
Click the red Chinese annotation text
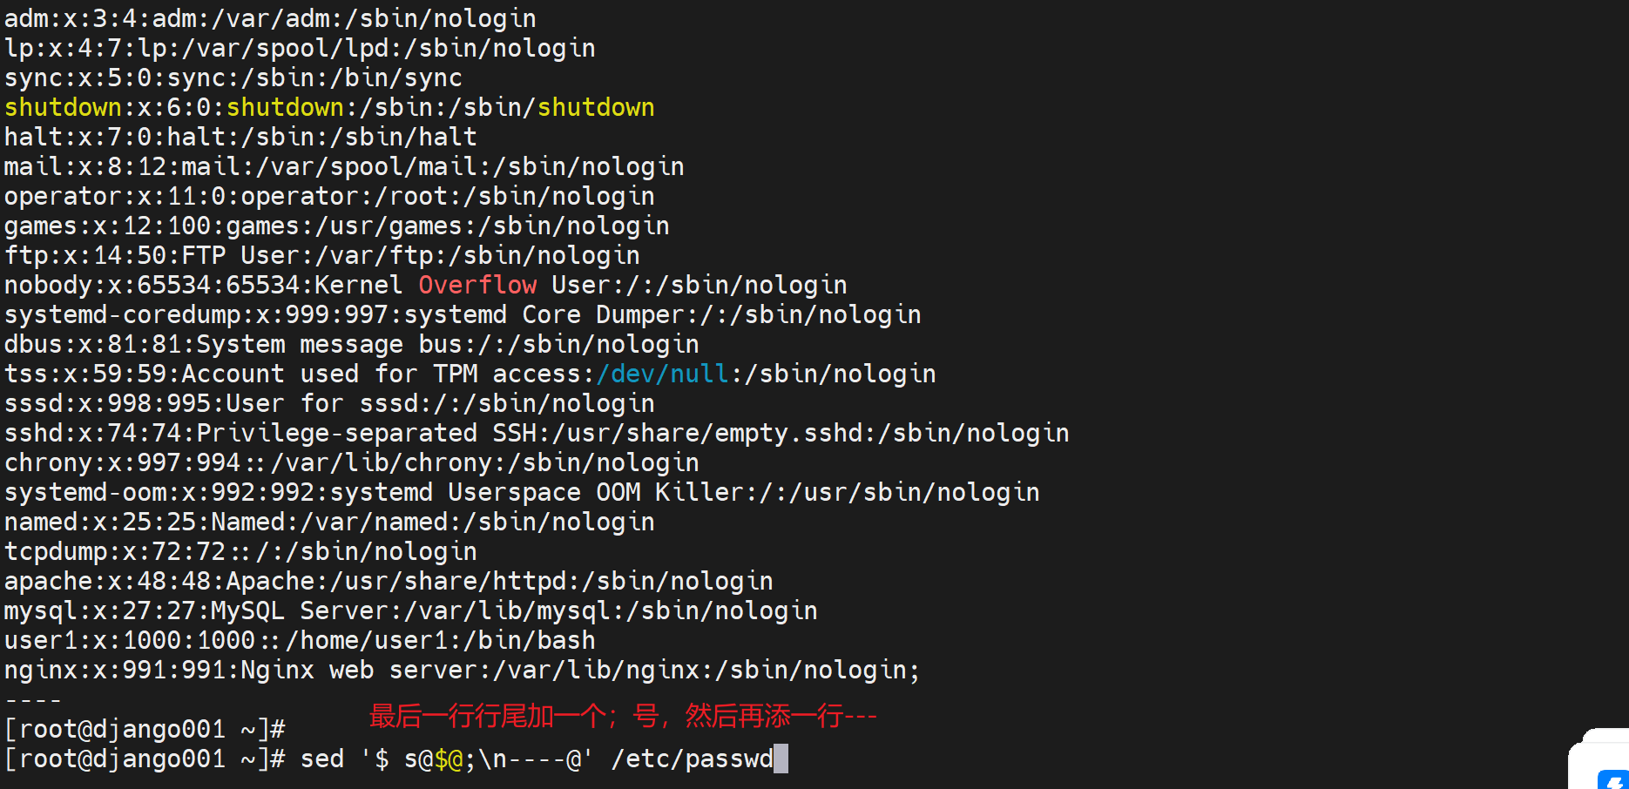tap(622, 716)
